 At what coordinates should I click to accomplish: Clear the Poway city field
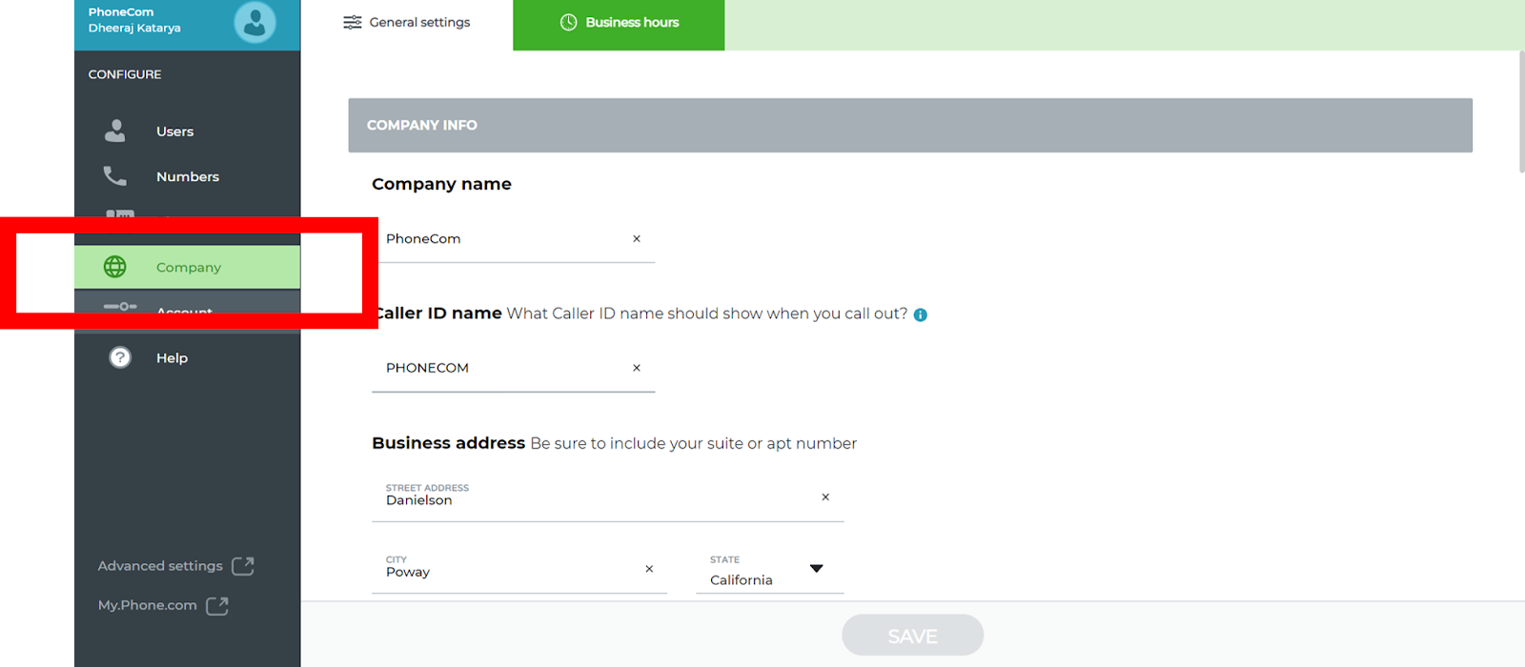click(648, 569)
